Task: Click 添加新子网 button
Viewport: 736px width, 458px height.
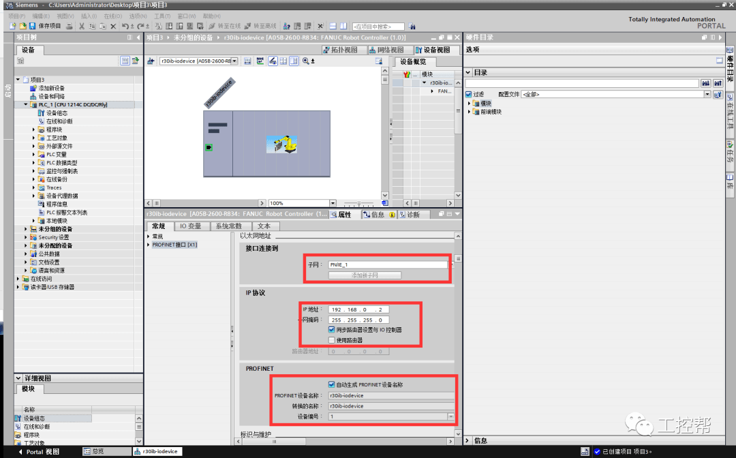Action: pos(365,275)
